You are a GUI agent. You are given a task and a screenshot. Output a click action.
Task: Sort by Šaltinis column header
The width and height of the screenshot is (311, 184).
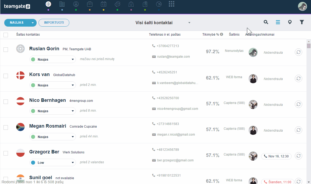click(234, 35)
